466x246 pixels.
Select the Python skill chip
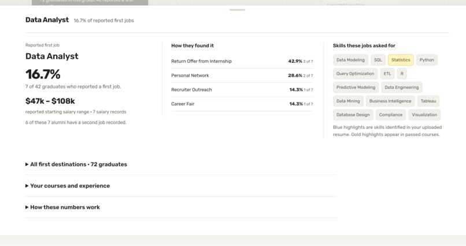(x=427, y=60)
